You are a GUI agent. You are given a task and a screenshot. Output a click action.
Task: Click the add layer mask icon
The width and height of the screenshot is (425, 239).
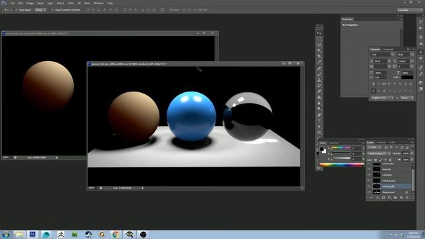pos(384,198)
